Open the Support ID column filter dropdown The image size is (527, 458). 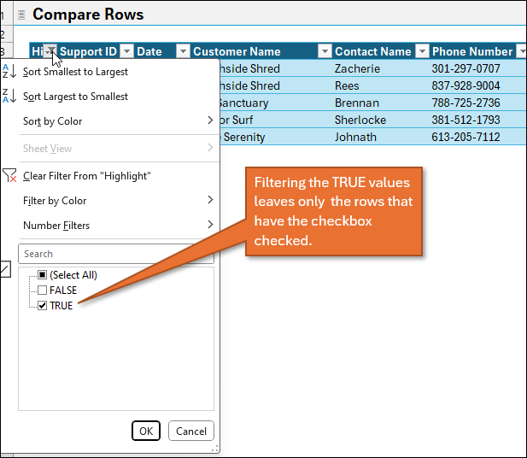pyautogui.click(x=126, y=51)
